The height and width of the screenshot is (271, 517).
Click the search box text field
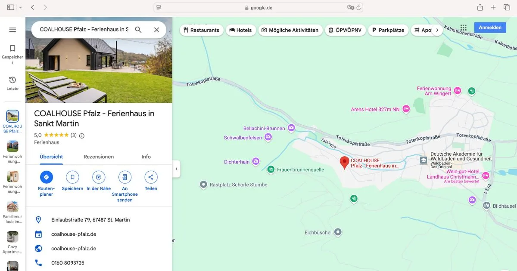point(84,30)
